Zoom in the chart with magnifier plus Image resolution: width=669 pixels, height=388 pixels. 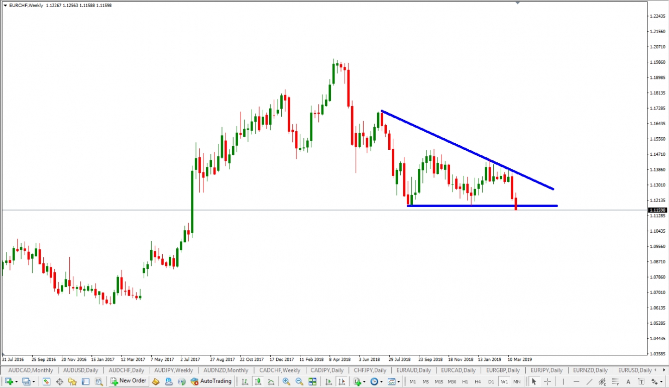coord(286,381)
